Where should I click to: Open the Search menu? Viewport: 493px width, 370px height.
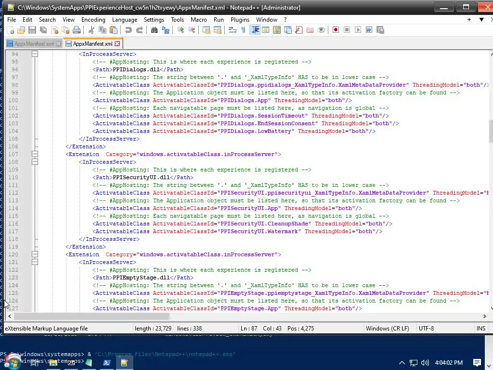[47, 19]
